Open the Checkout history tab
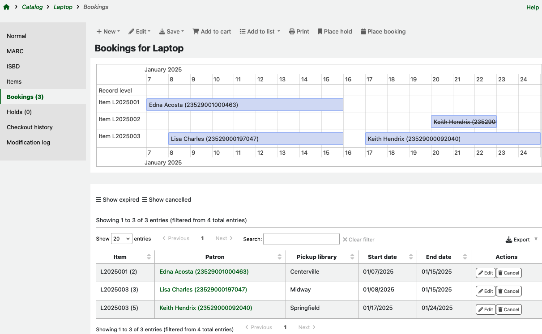This screenshot has height=334, width=542. tap(30, 127)
